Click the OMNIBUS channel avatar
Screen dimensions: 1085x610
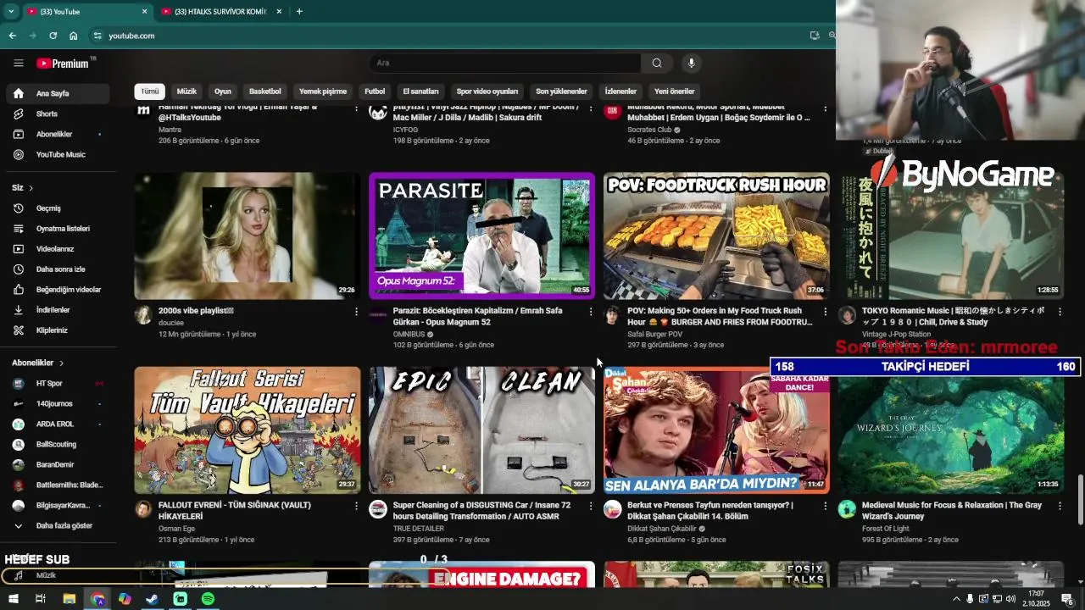click(x=378, y=315)
